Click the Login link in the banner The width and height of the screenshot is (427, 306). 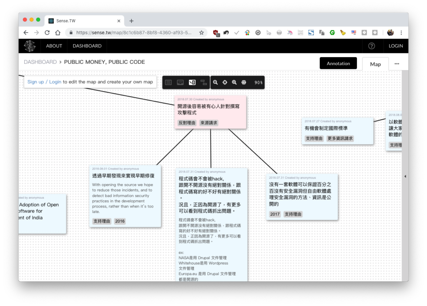tap(55, 82)
